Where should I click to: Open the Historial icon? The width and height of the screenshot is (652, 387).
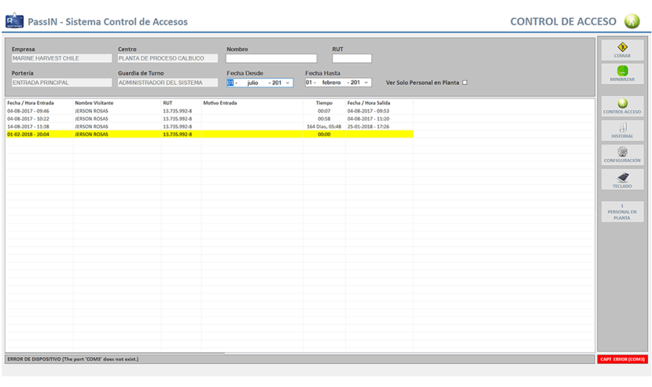pos(622,128)
